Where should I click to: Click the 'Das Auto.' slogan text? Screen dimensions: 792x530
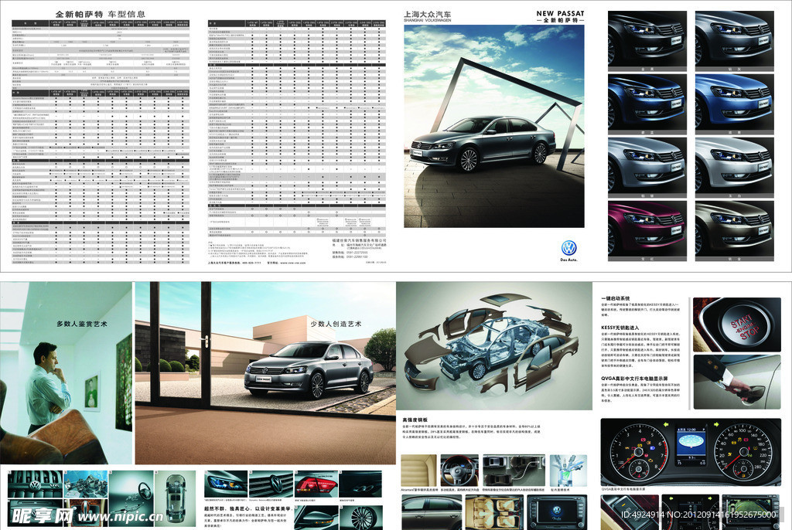coord(568,260)
